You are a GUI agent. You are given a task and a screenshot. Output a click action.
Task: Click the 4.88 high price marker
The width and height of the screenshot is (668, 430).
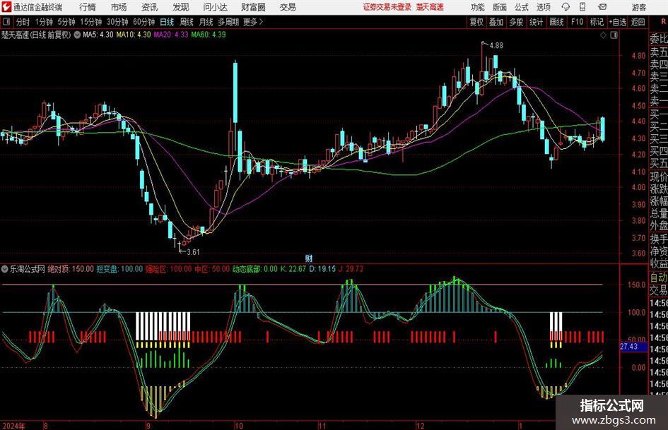click(496, 46)
